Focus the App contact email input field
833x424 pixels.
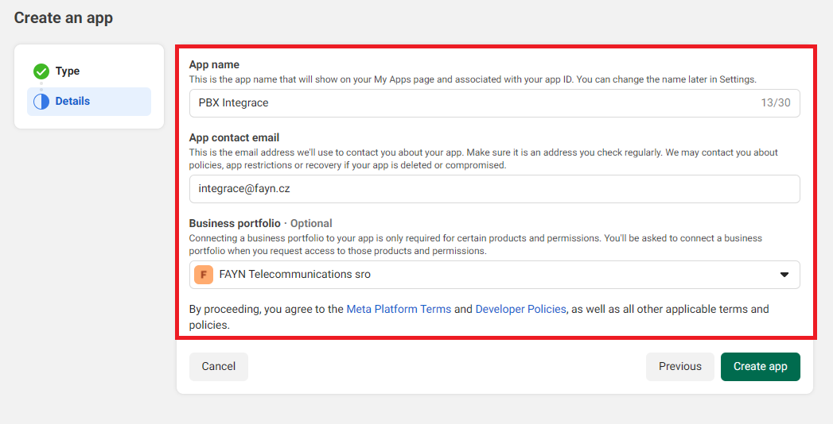pyautogui.click(x=493, y=189)
